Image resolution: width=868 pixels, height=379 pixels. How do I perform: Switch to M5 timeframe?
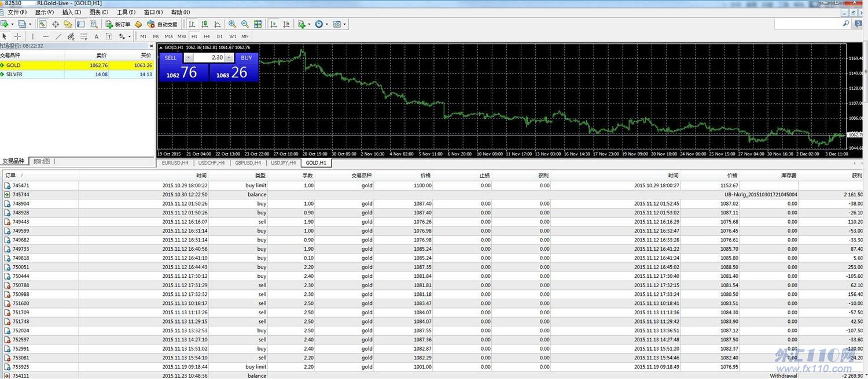156,36
